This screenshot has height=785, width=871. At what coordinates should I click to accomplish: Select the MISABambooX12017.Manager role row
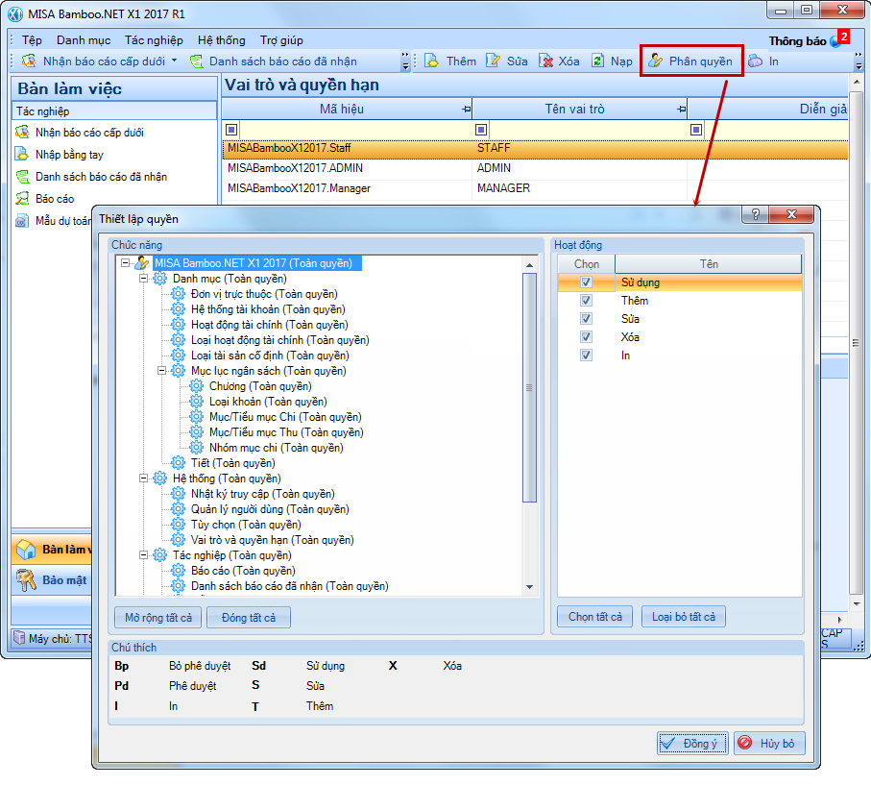(x=534, y=188)
